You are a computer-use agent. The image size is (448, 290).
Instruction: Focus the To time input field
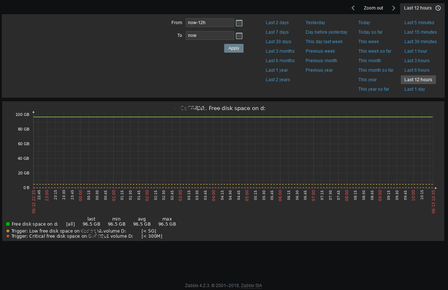point(210,35)
